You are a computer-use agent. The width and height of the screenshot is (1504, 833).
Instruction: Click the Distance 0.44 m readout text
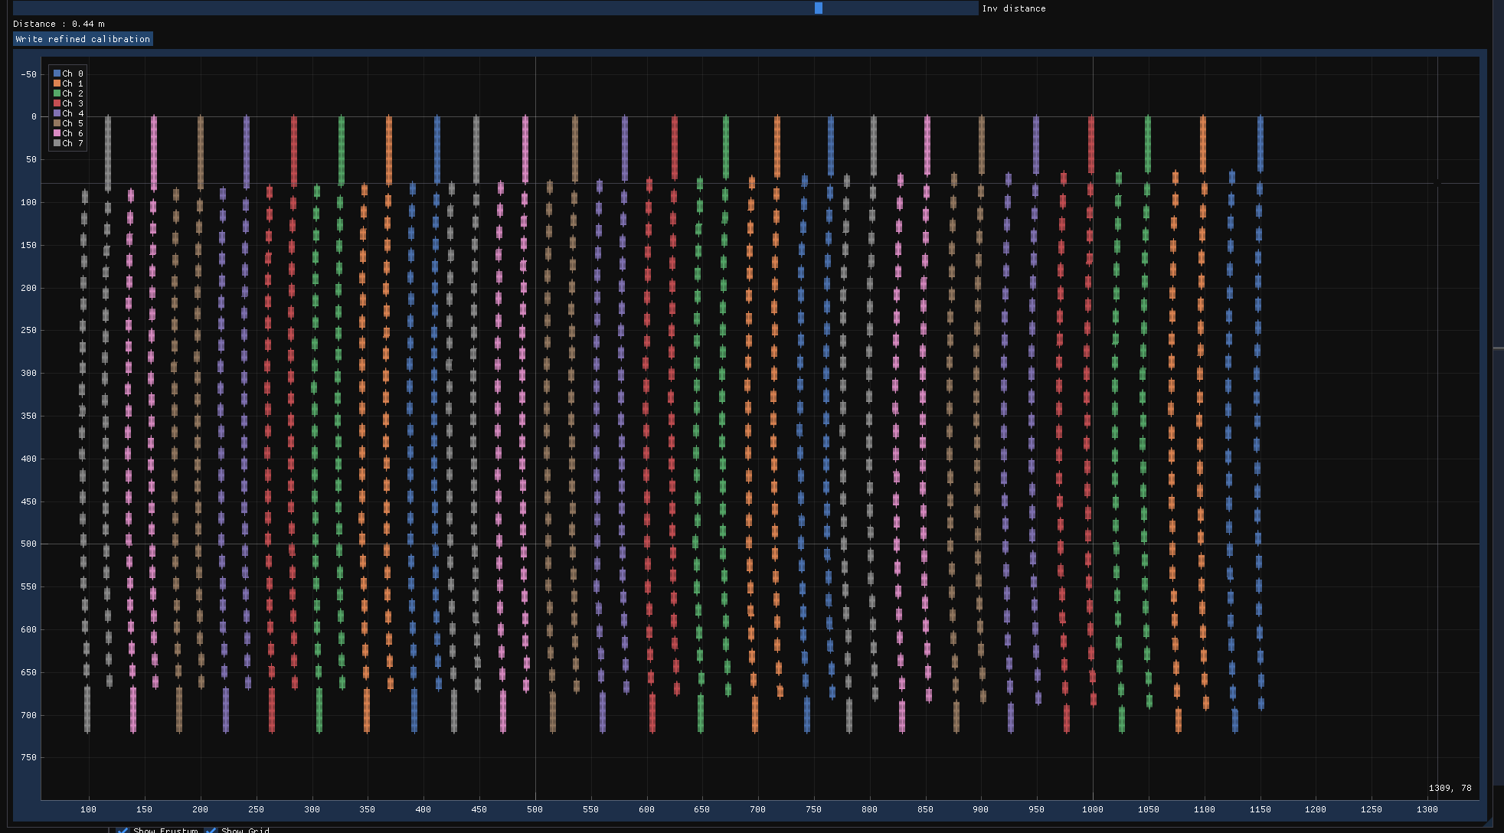tap(59, 24)
